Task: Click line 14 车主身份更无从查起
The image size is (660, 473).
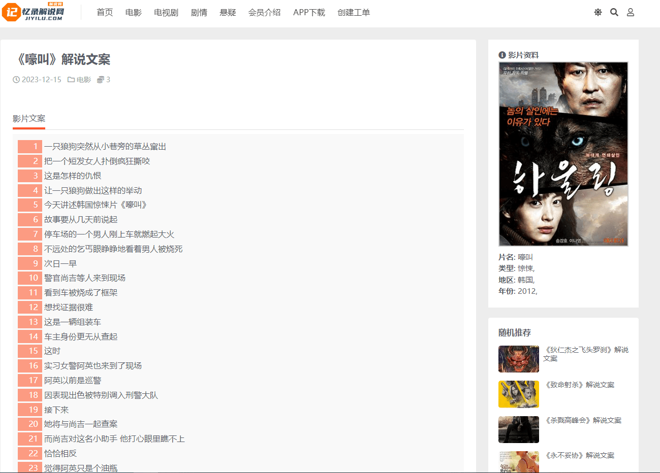Action: [x=81, y=337]
